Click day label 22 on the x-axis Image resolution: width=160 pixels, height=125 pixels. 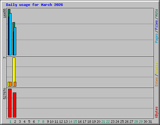pos(108,122)
